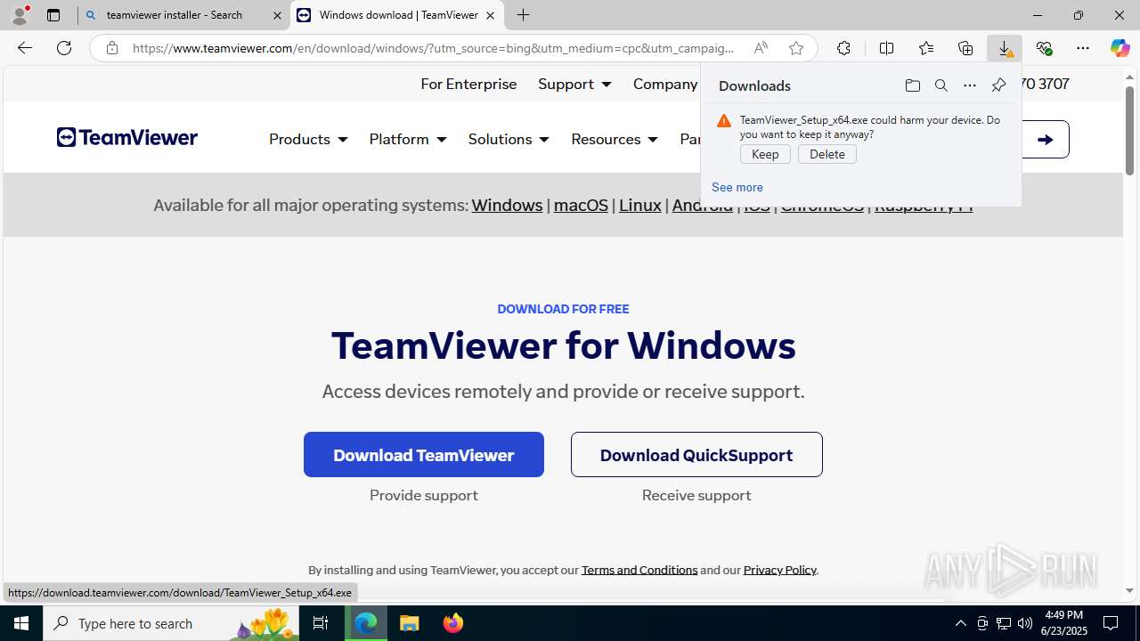Open a new tab with the plus button
This screenshot has width=1140, height=641.
click(524, 15)
